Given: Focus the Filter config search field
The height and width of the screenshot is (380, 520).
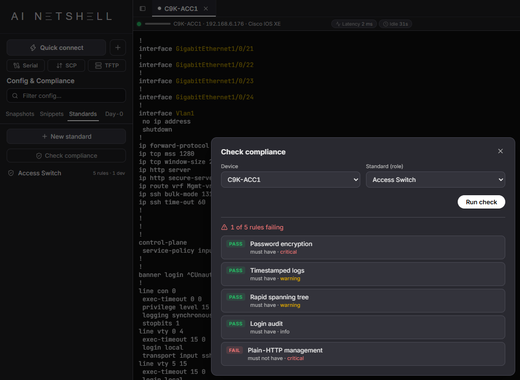Looking at the screenshot, I should (67, 96).
